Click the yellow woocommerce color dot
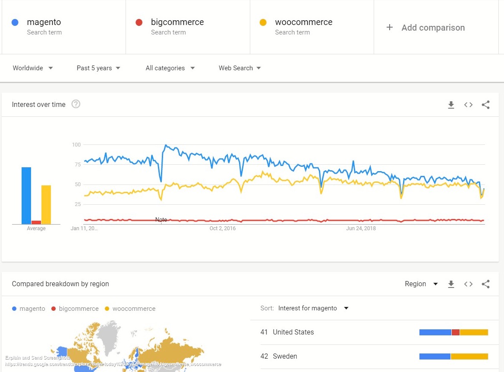Screen dimensions: 504x372 [x=263, y=22]
